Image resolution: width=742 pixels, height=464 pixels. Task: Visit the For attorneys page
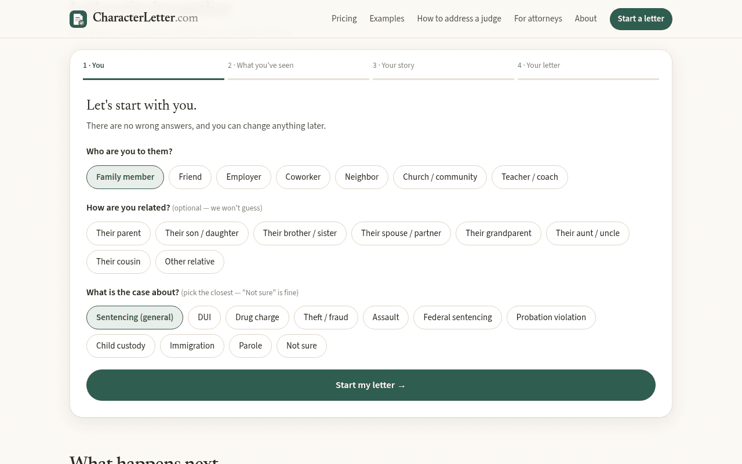[538, 19]
